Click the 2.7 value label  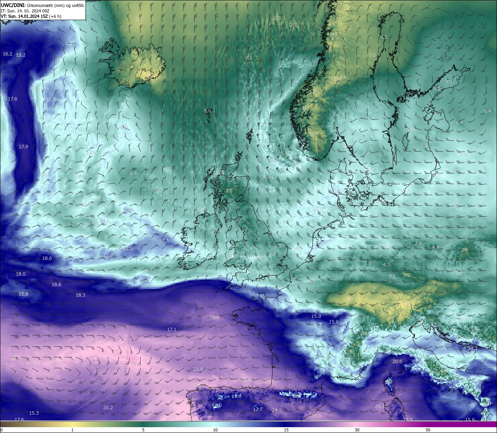tap(294, 25)
